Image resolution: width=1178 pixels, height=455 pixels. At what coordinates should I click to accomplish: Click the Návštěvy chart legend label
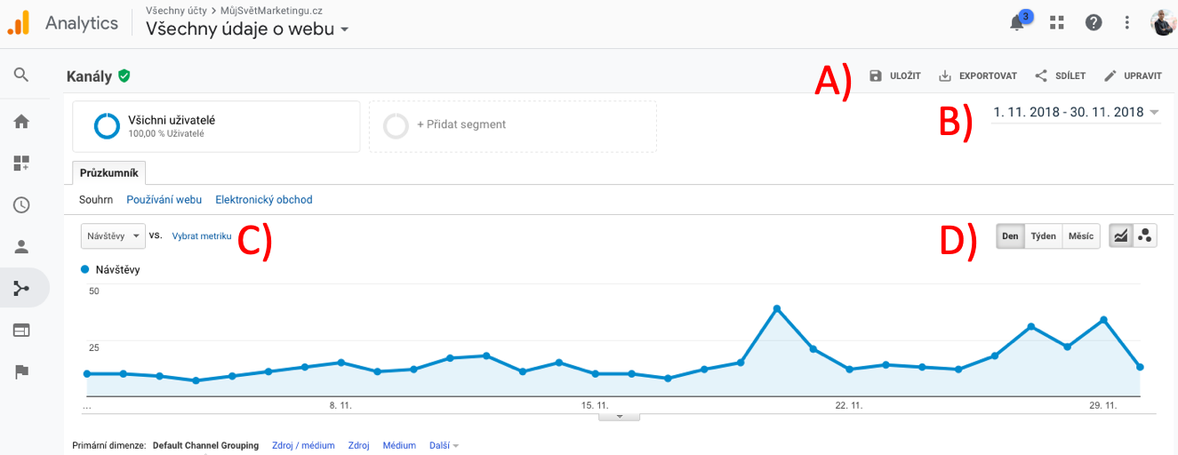coord(117,269)
